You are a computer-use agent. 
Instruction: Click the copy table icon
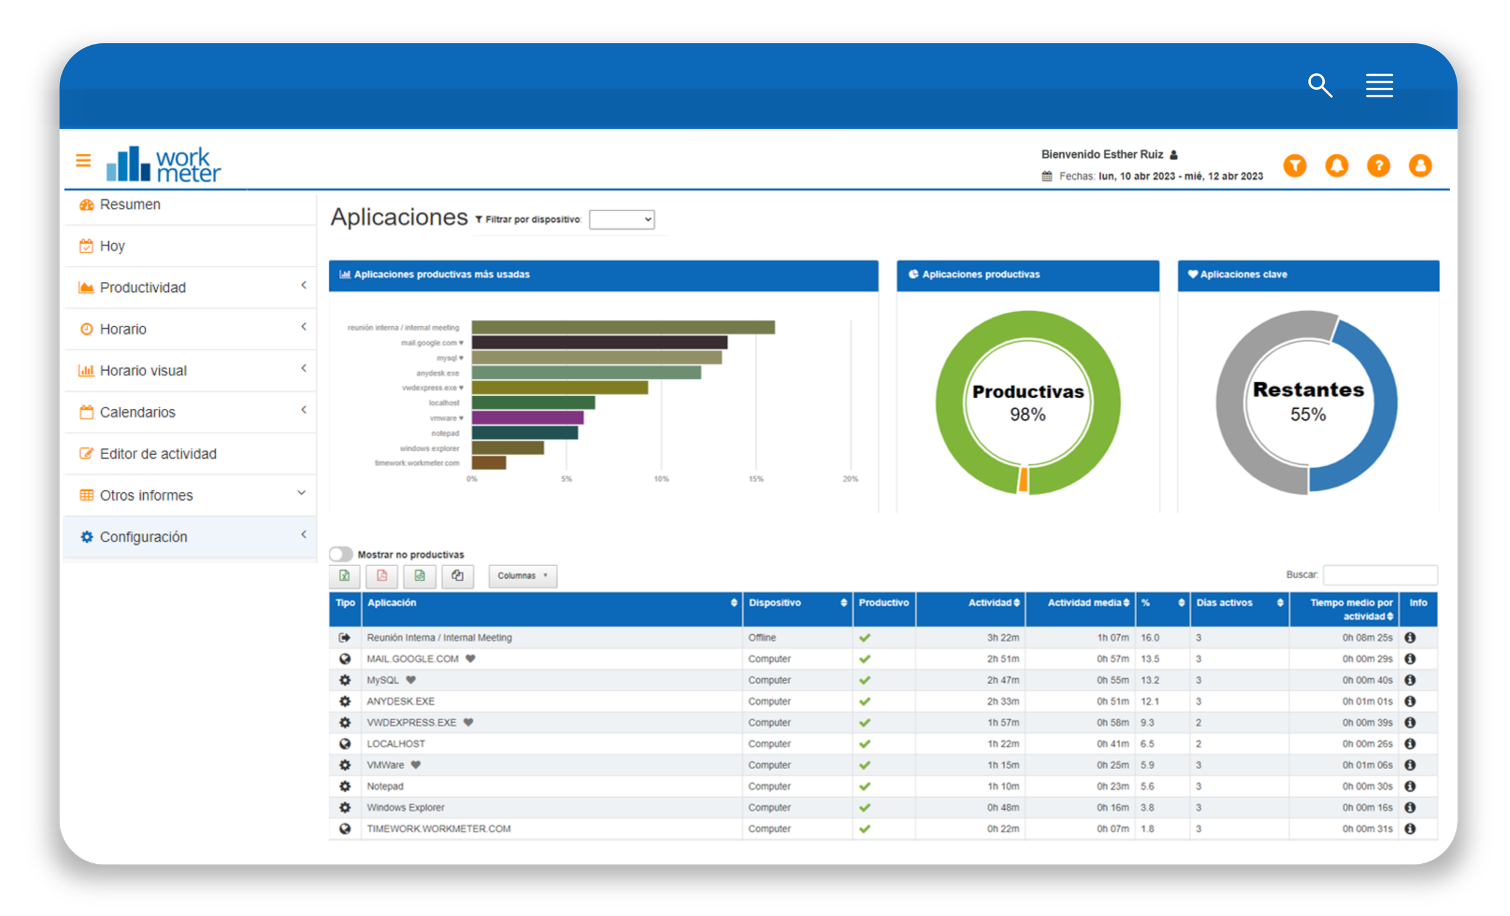pyautogui.click(x=457, y=576)
